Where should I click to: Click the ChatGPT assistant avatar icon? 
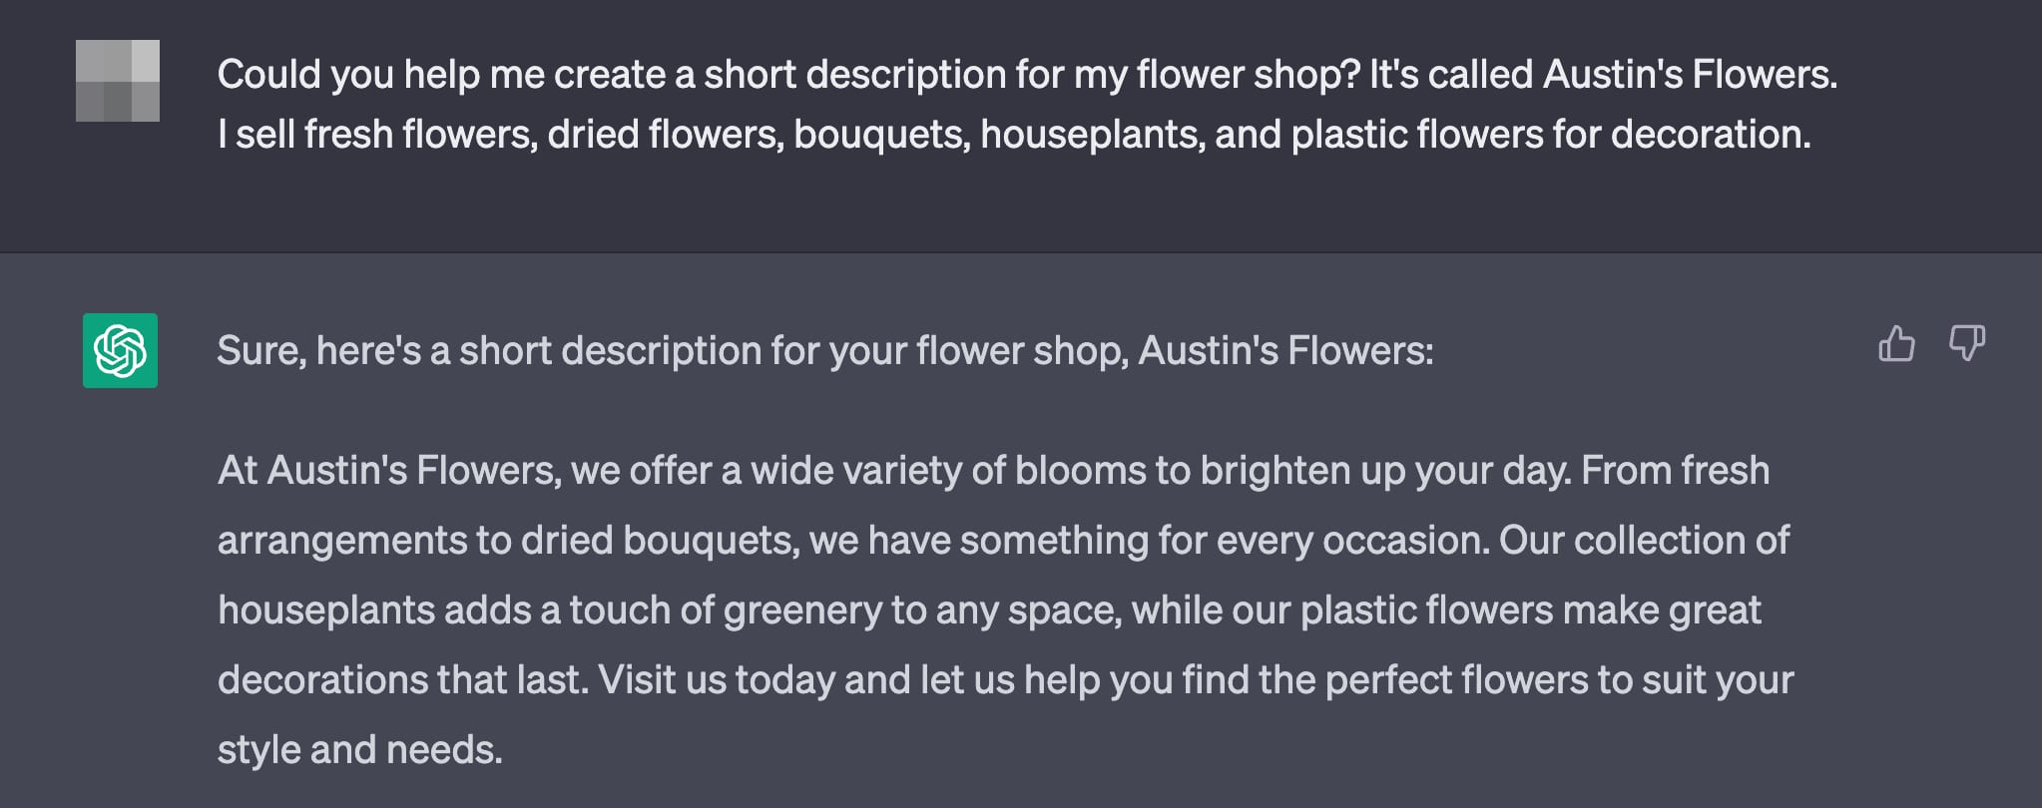[119, 349]
